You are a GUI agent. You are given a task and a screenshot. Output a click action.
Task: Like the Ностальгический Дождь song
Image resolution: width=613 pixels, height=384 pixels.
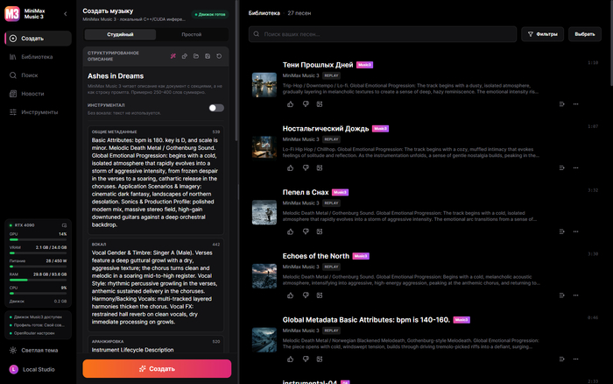tap(290, 168)
